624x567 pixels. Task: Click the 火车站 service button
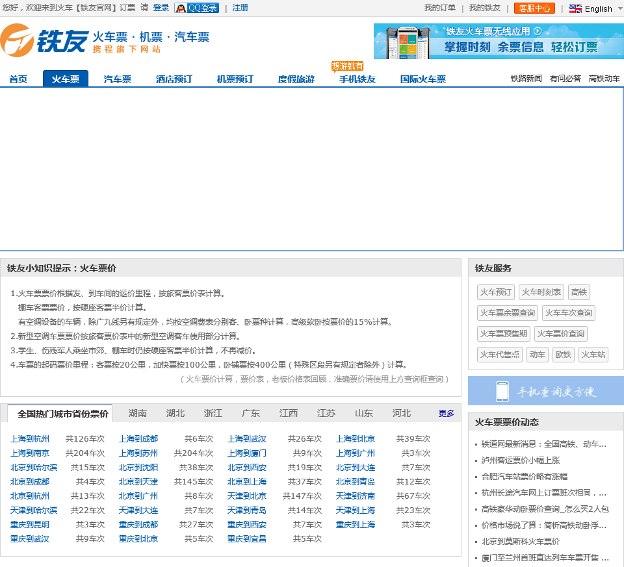(593, 354)
